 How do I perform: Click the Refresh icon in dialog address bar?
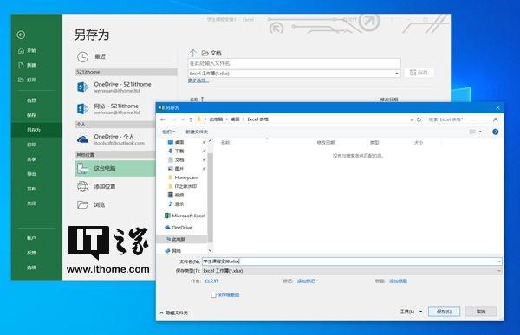pos(419,119)
